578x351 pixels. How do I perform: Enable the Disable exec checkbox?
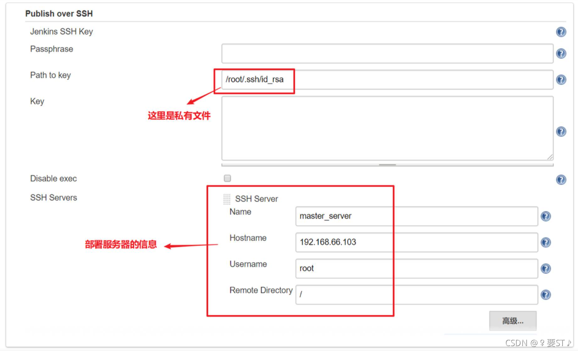point(228,179)
